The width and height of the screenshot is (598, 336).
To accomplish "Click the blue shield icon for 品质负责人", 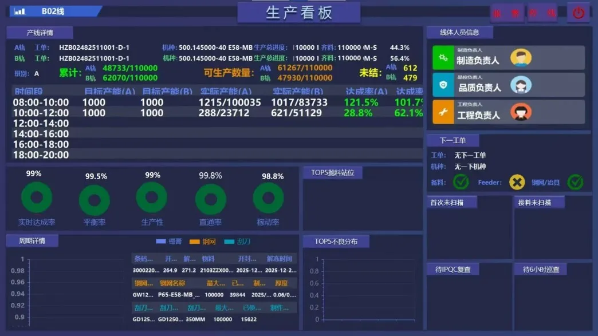I will (x=443, y=85).
